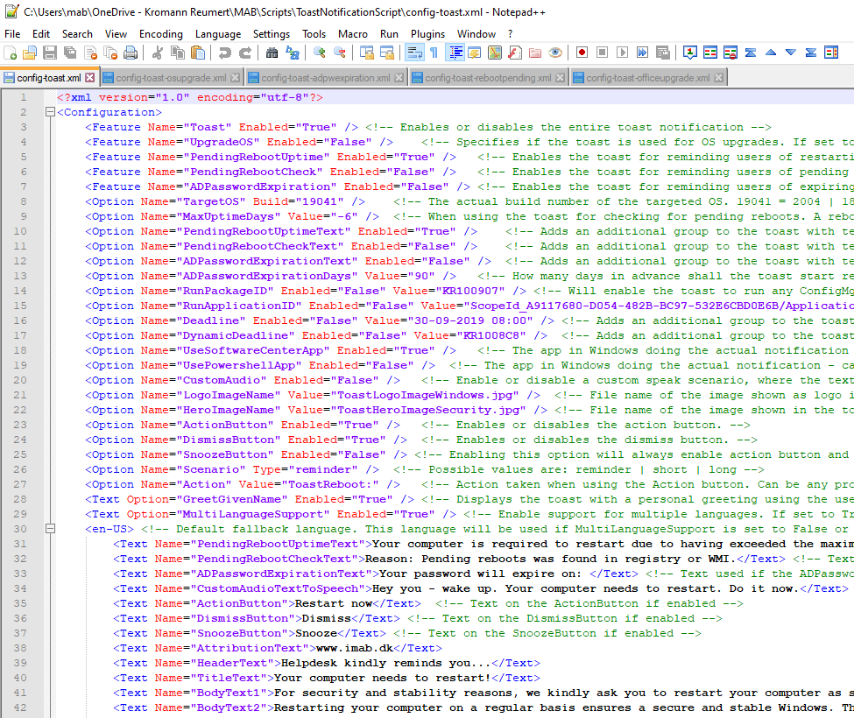Toggle Word Wrap toolbar button
Screen dimensions: 854x718
tap(414, 53)
